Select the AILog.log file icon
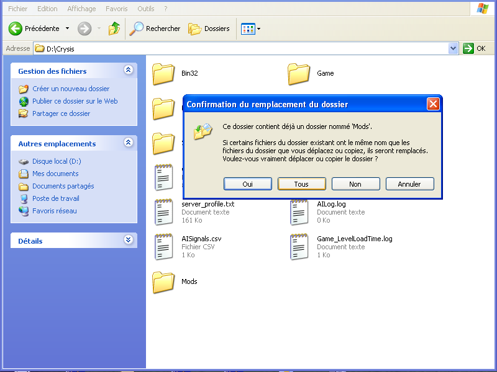The height and width of the screenshot is (372, 497). pyautogui.click(x=299, y=212)
